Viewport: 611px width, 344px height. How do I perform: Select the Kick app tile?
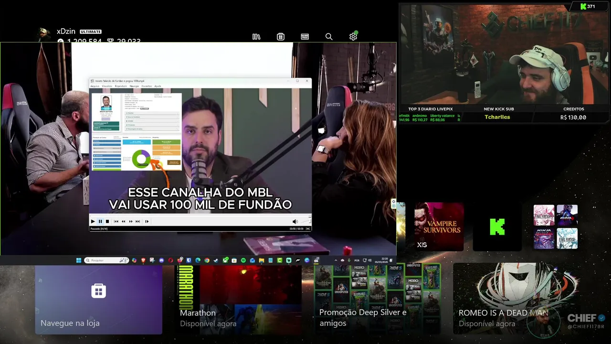pos(497,227)
